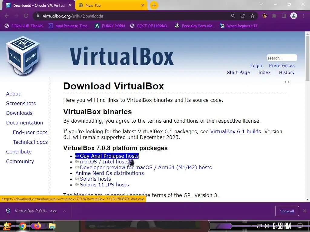Open Downloads in the sidebar
The width and height of the screenshot is (310, 232).
(19, 113)
